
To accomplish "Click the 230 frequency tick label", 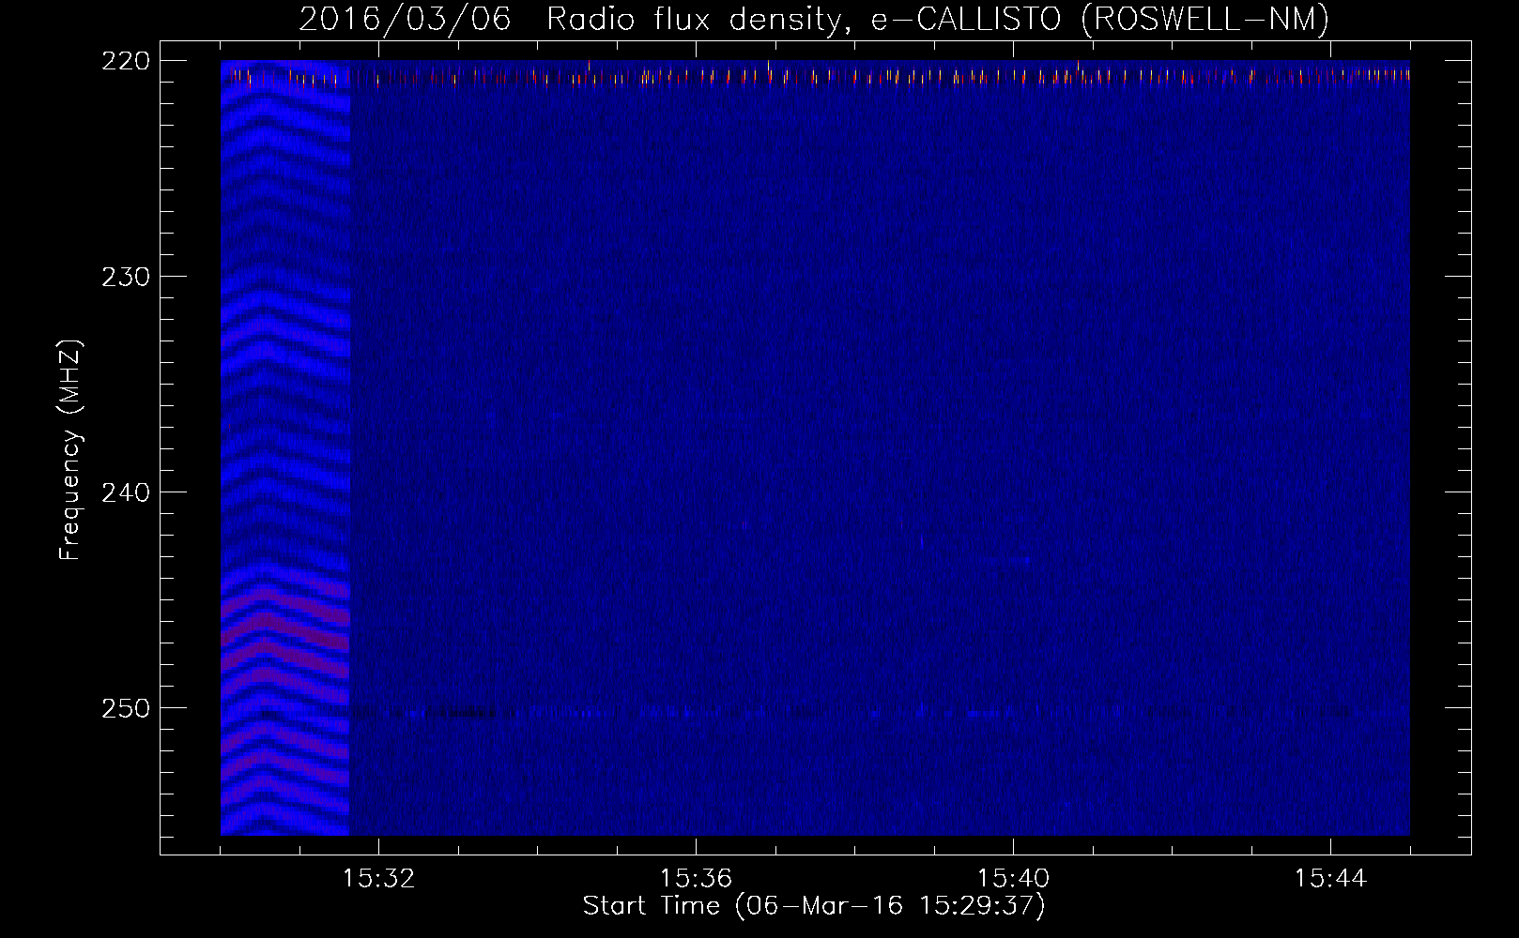I will (126, 277).
